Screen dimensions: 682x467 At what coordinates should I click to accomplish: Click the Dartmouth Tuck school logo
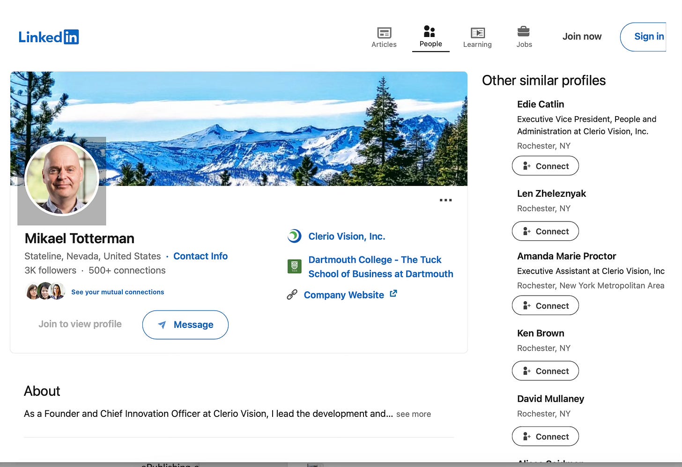pyautogui.click(x=294, y=266)
